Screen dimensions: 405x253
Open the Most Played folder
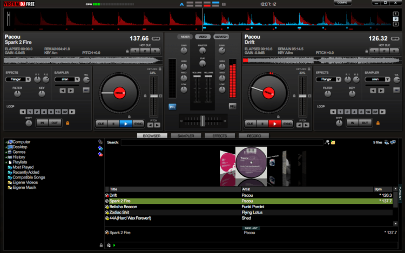click(23, 167)
